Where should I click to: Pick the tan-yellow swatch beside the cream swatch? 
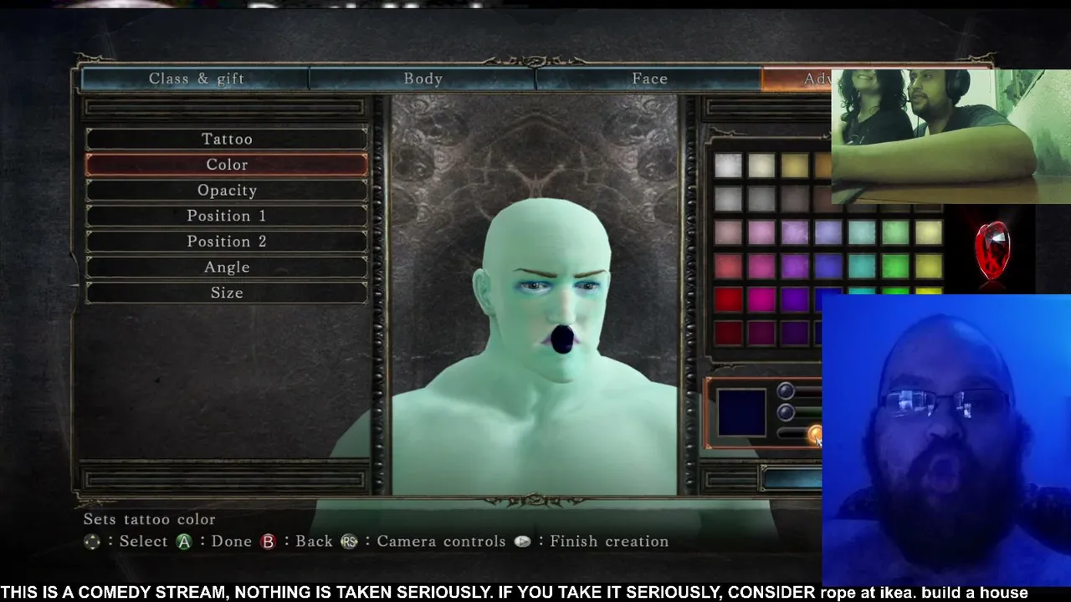(795, 166)
